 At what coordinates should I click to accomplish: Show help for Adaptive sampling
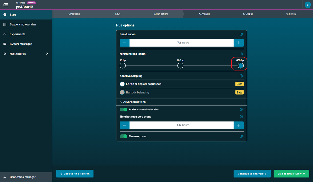pos(241,76)
